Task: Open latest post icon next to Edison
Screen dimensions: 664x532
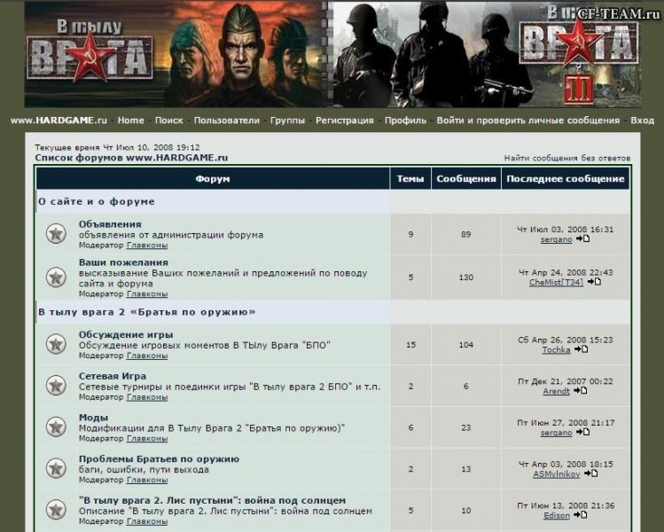Action: pyautogui.click(x=580, y=515)
